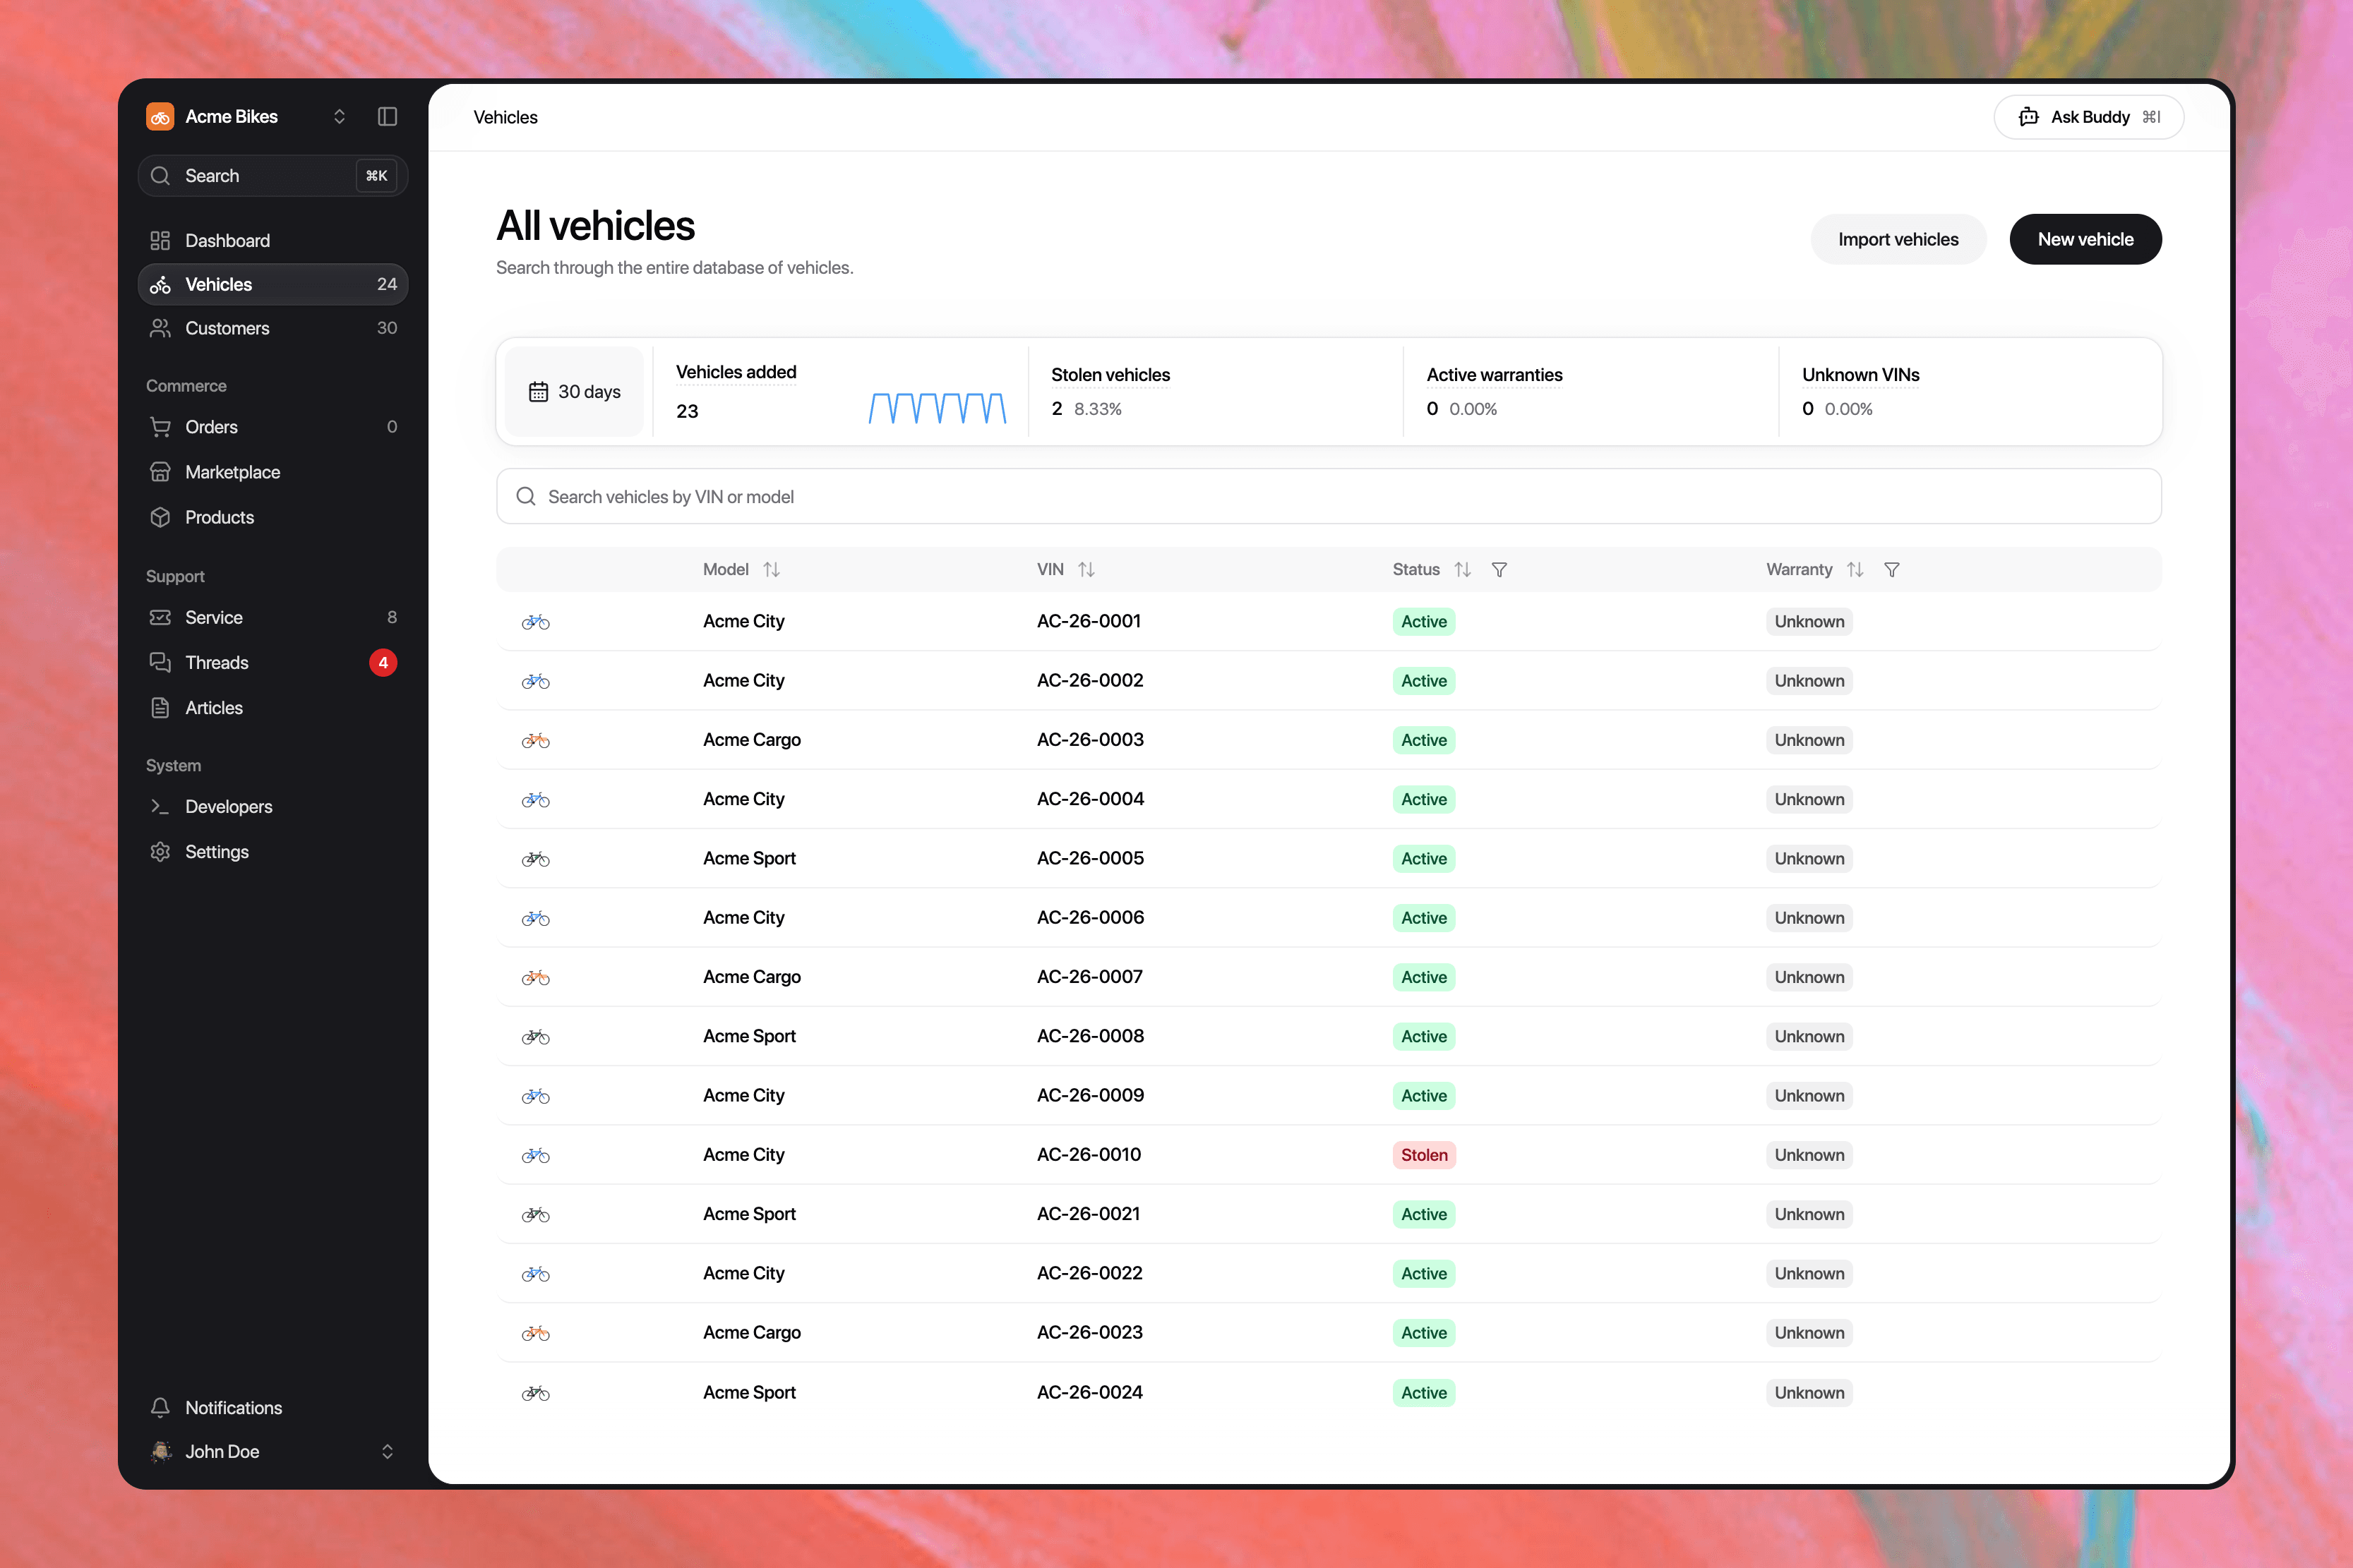
Task: Open Notifications in the sidebar
Action: pyautogui.click(x=272, y=1407)
